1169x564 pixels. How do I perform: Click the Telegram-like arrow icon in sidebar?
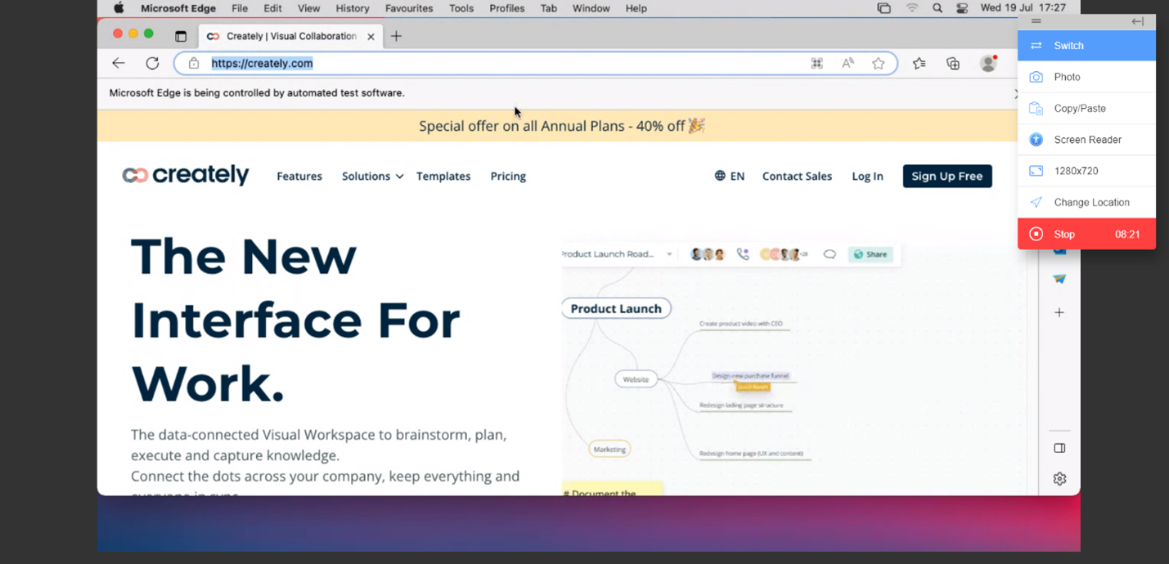(1059, 279)
